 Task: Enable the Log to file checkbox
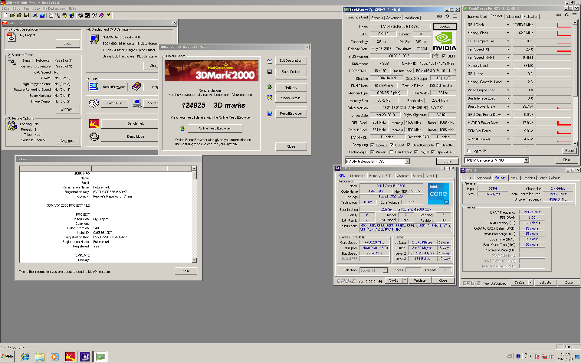pyautogui.click(x=469, y=151)
